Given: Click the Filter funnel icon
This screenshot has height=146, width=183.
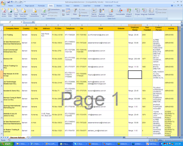Looking at the screenshot, I should click(75, 12).
